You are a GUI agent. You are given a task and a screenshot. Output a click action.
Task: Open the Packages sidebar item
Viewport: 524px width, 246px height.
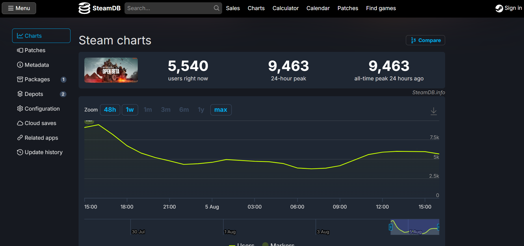[41, 79]
